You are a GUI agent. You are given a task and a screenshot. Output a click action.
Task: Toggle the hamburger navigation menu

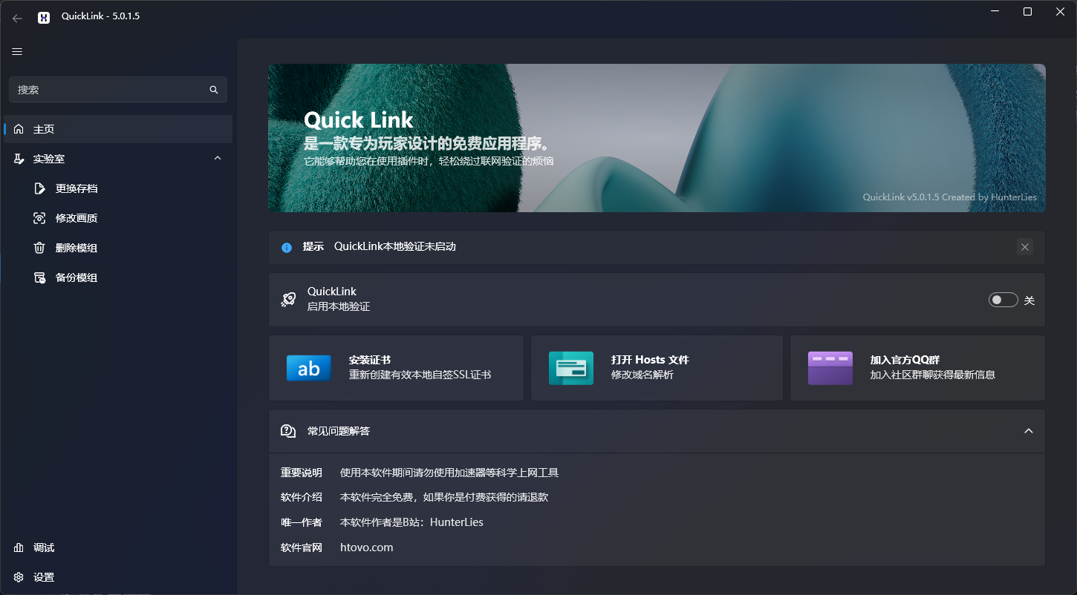(x=17, y=51)
